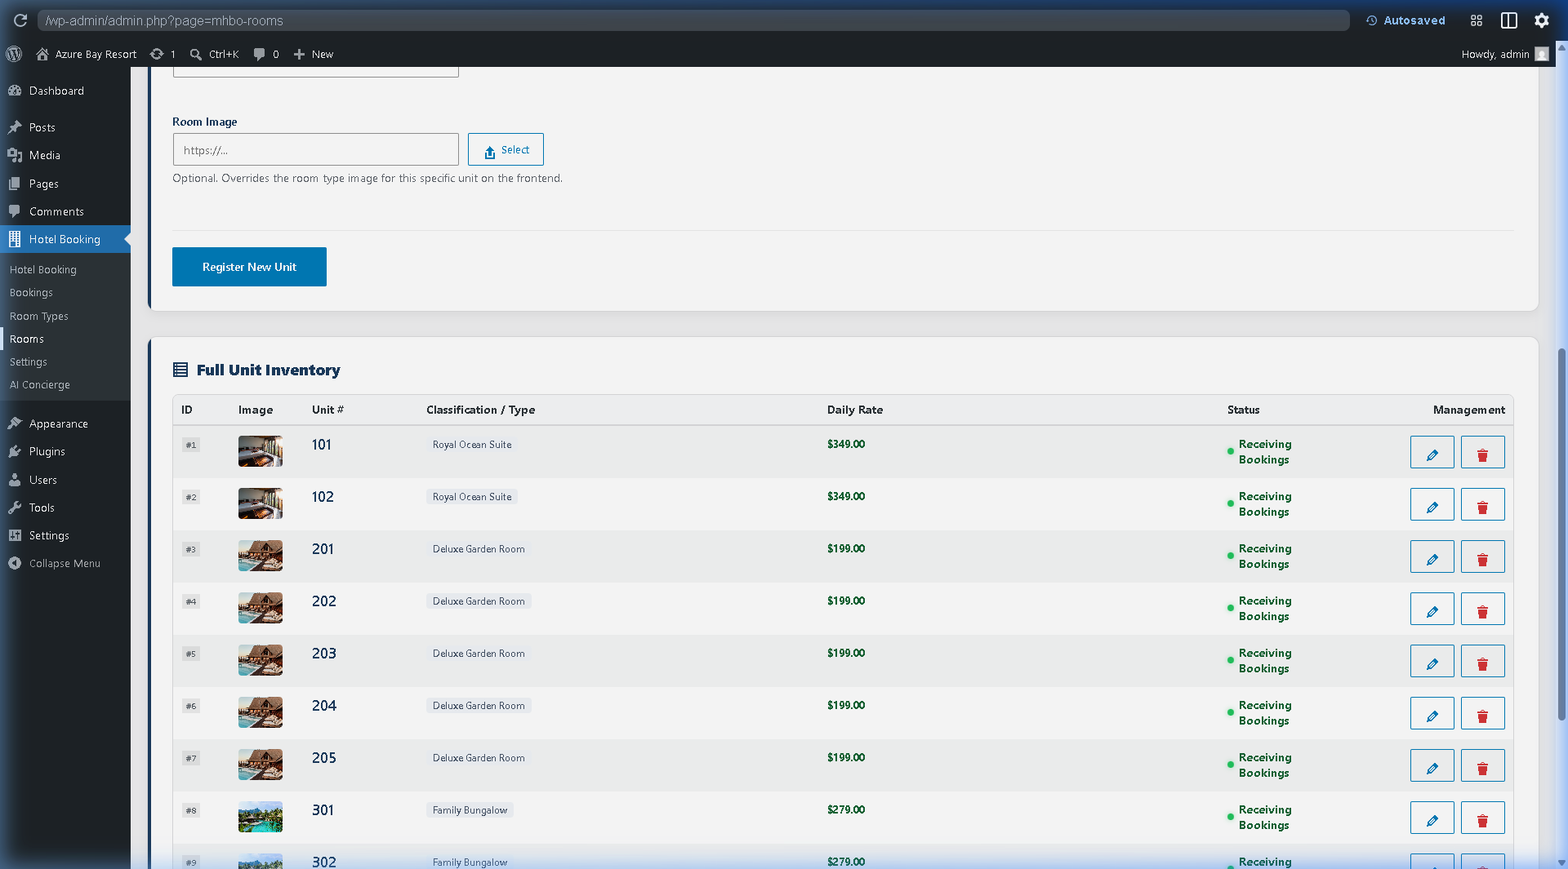Open the Hotel Booking submenu item
The width and height of the screenshot is (1568, 869).
(x=43, y=269)
